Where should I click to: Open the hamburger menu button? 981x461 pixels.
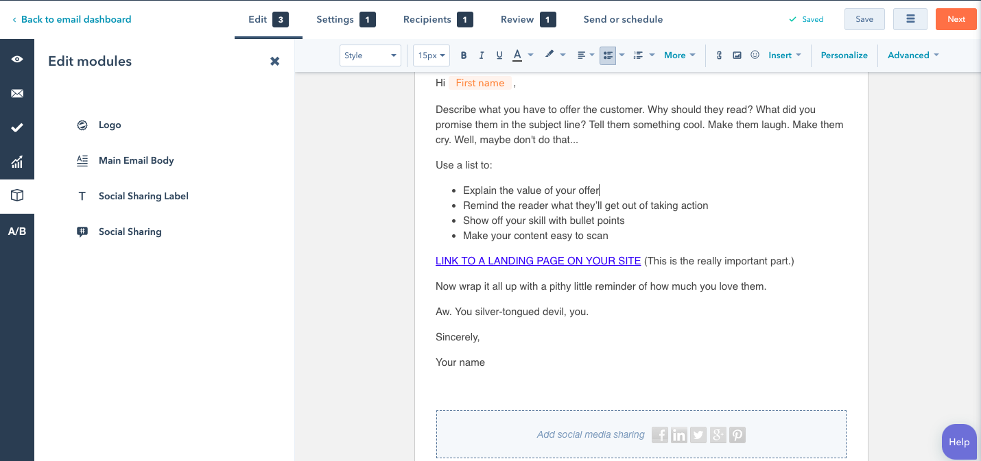click(910, 19)
